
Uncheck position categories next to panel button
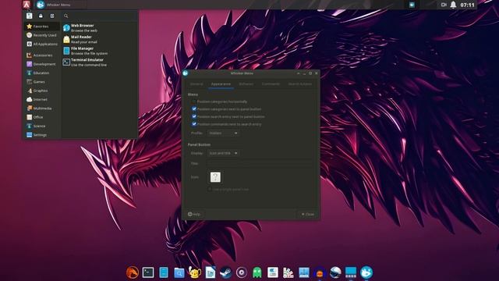pos(194,109)
